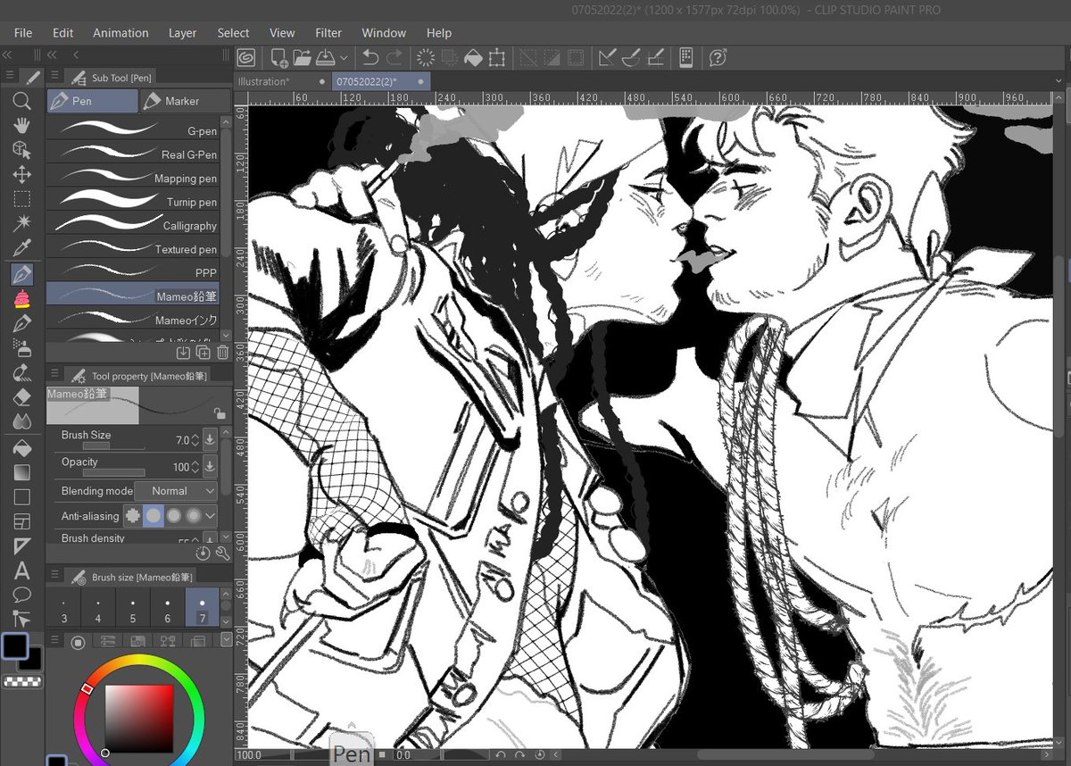Toggle Snap to Grid icon

click(656, 58)
